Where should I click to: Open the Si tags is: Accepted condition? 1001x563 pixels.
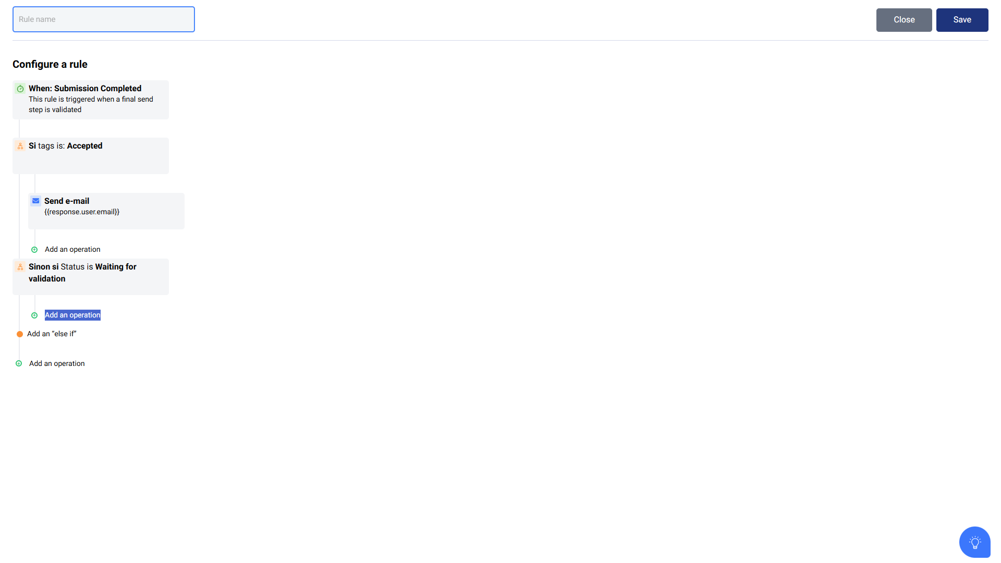tap(91, 156)
